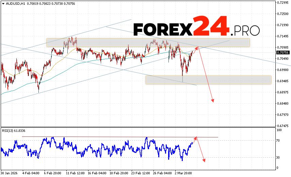Screen dimensions: 291x177
Task: Click the RSI 70 level label
Action: click(278, 140)
